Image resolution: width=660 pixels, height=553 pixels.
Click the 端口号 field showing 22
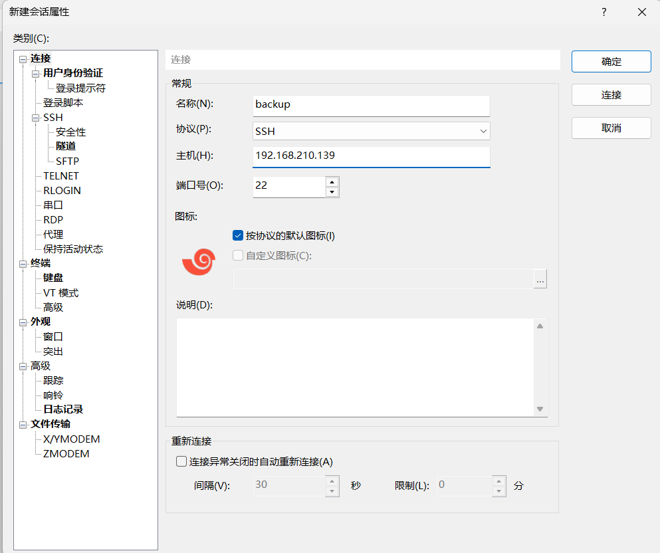289,187
